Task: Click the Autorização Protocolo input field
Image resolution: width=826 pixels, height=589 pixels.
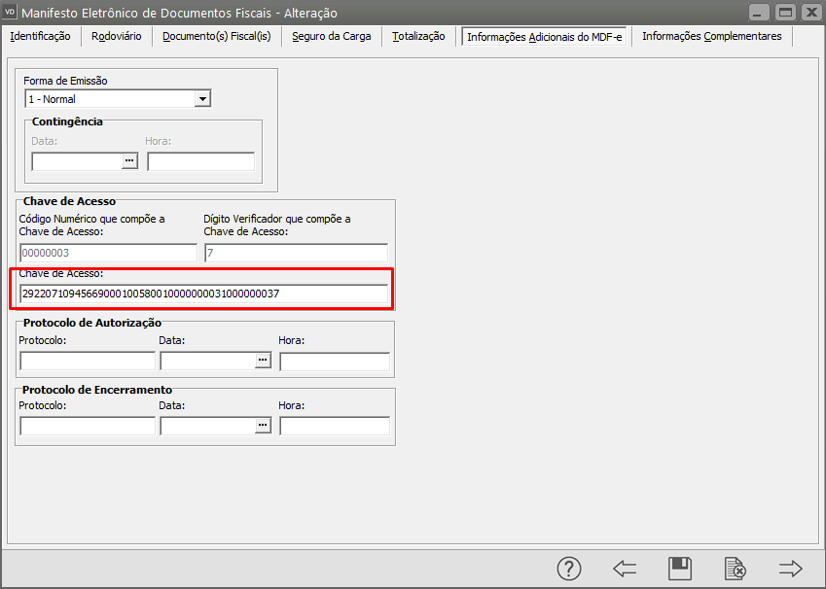Action: (x=88, y=362)
